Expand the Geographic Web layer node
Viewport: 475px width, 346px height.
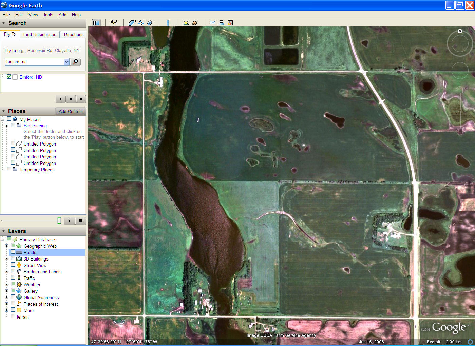(6, 246)
